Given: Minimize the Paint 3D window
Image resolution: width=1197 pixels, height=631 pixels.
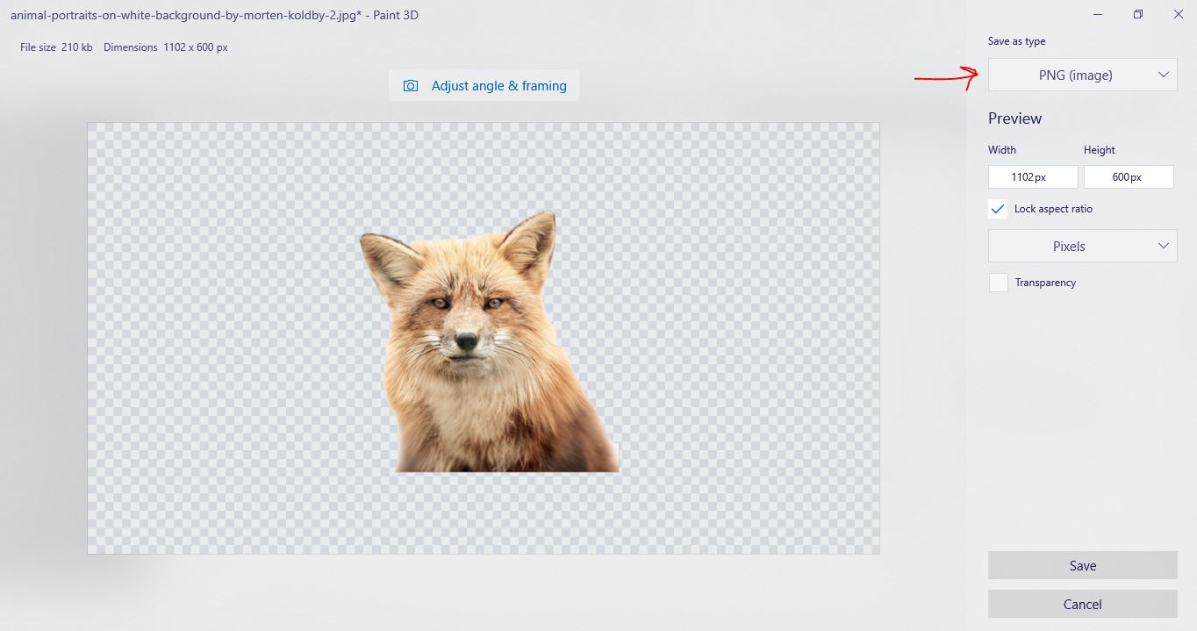Looking at the screenshot, I should coord(1096,14).
